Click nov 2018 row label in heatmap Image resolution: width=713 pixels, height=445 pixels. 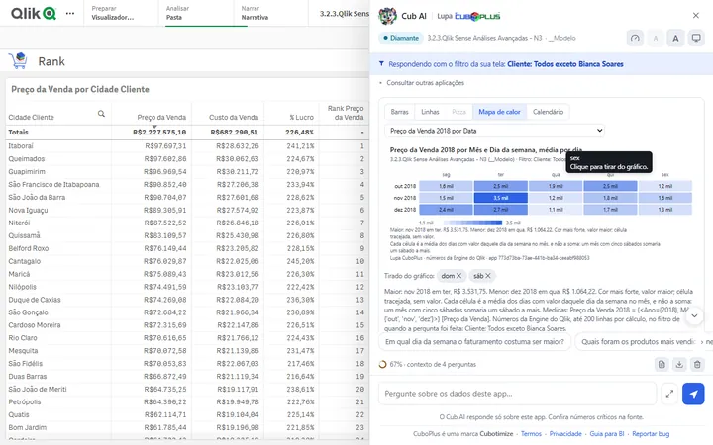405,198
